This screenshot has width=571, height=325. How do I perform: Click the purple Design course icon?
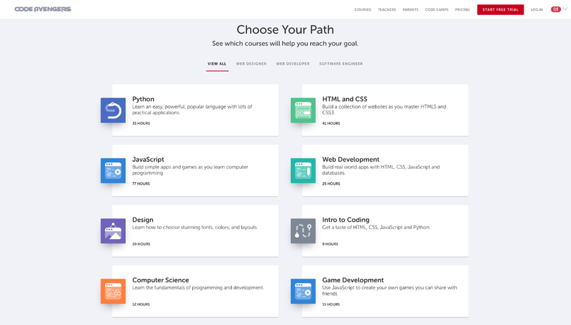click(113, 231)
